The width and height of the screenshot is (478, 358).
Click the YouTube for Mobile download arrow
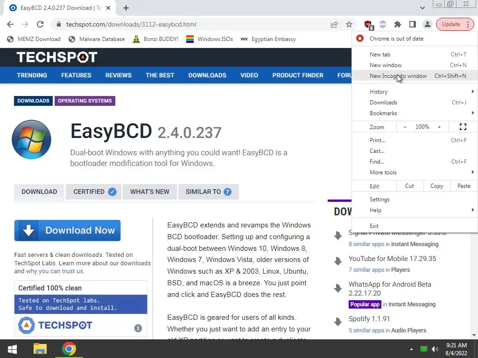coord(338,261)
